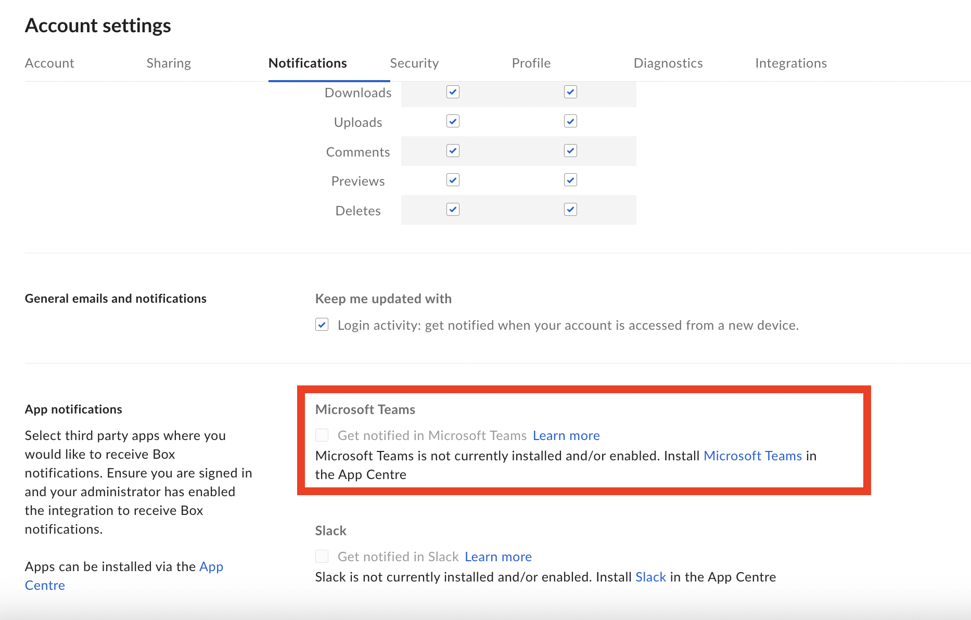Open the App Centre link

pyautogui.click(x=211, y=566)
